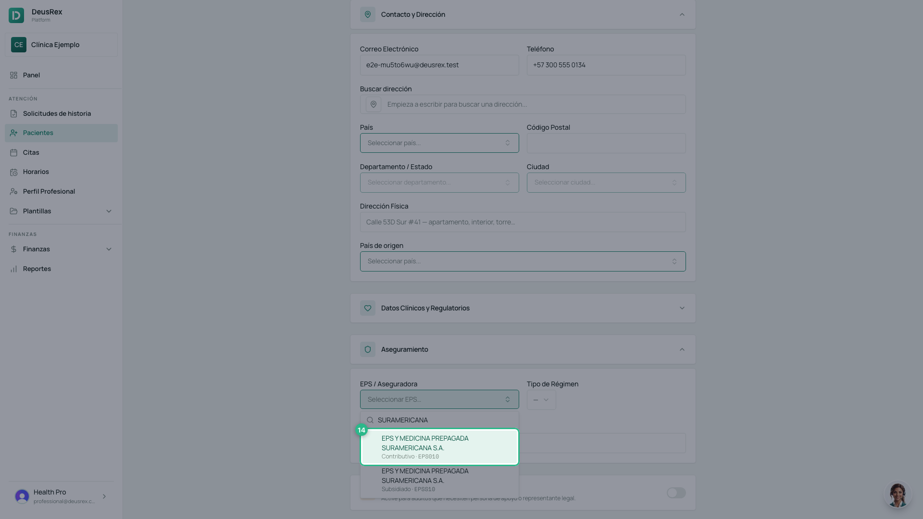Open the Ciudad dropdown
This screenshot has height=519, width=923.
point(606,183)
